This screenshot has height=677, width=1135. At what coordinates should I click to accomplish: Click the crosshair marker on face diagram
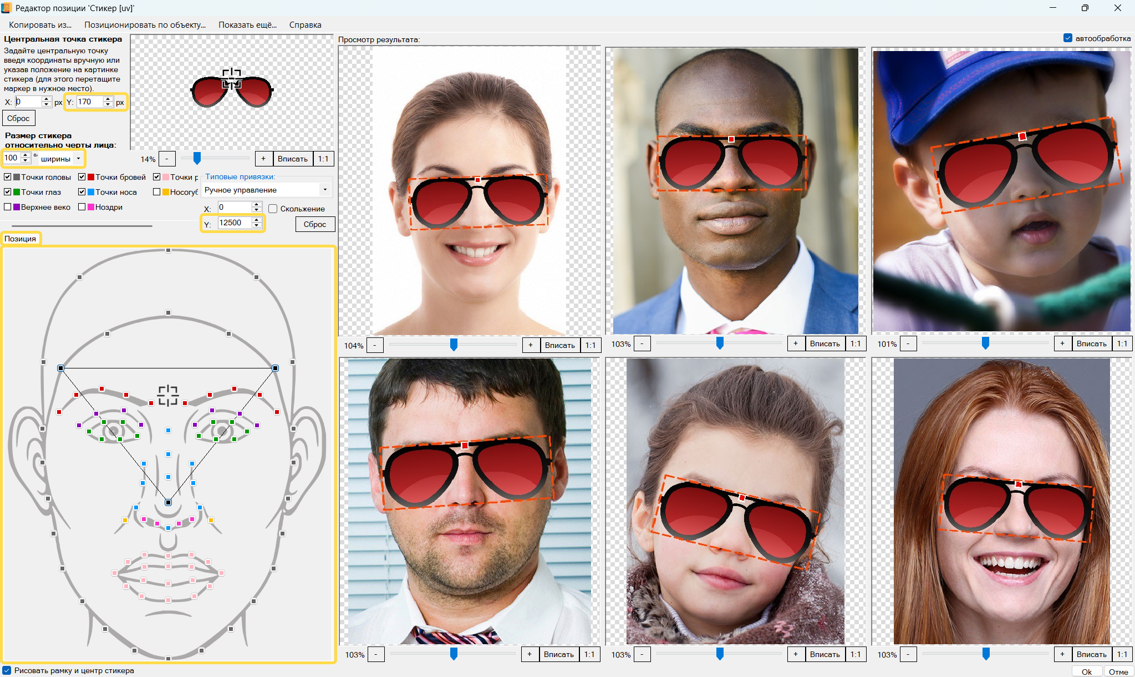pos(167,396)
